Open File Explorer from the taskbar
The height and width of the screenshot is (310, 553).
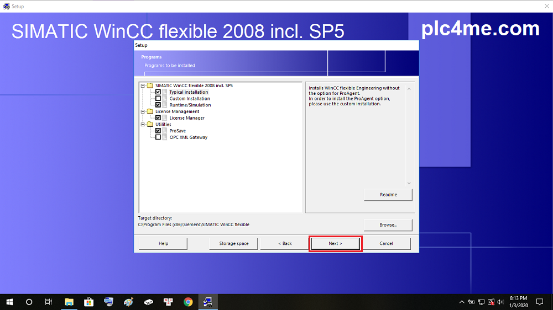tap(69, 302)
